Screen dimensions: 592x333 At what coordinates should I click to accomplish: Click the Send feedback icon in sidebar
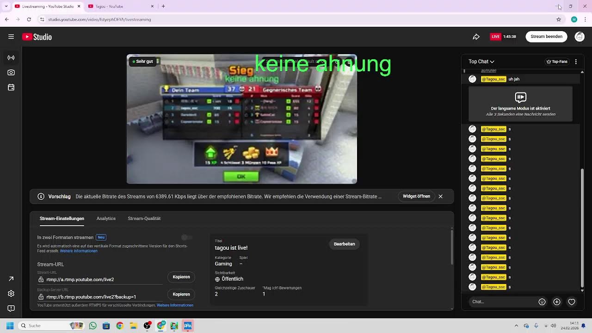point(11,308)
